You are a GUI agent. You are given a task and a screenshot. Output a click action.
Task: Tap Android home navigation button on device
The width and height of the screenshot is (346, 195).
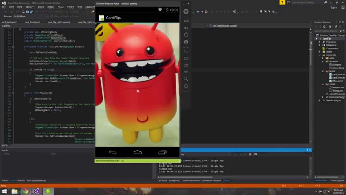coord(138,152)
